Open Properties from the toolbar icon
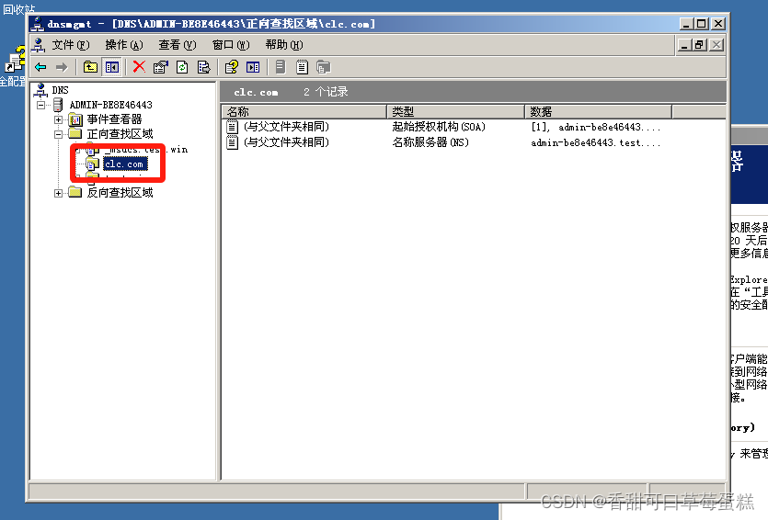The image size is (768, 520). (161, 67)
